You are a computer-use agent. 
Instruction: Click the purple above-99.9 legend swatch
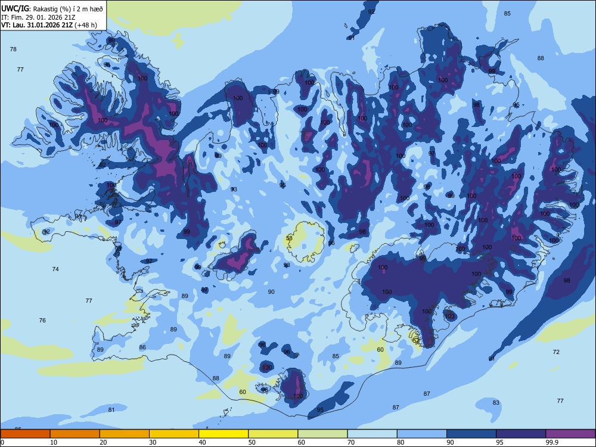pos(570,434)
